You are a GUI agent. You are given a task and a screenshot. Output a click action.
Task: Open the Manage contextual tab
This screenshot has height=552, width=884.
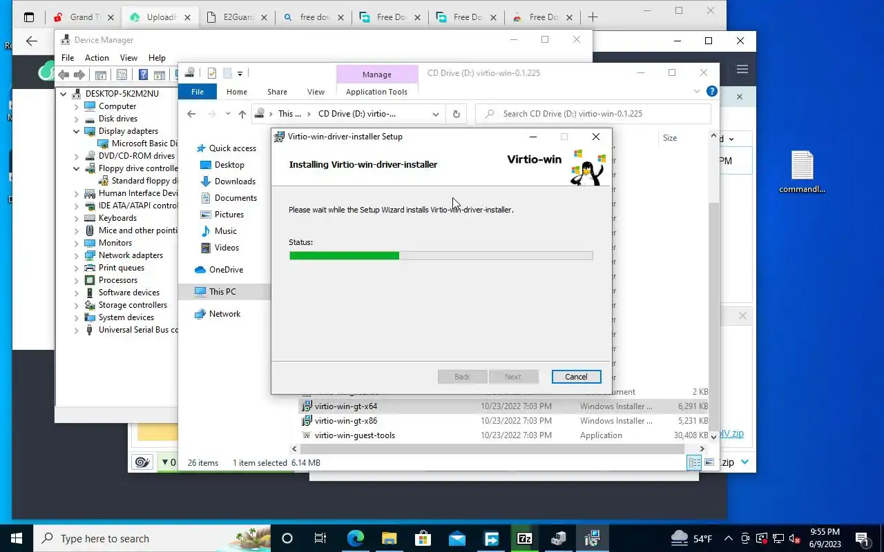376,74
